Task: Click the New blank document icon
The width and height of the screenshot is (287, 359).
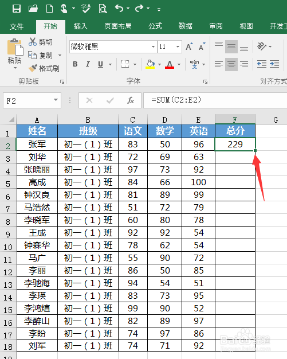Action: [49, 9]
